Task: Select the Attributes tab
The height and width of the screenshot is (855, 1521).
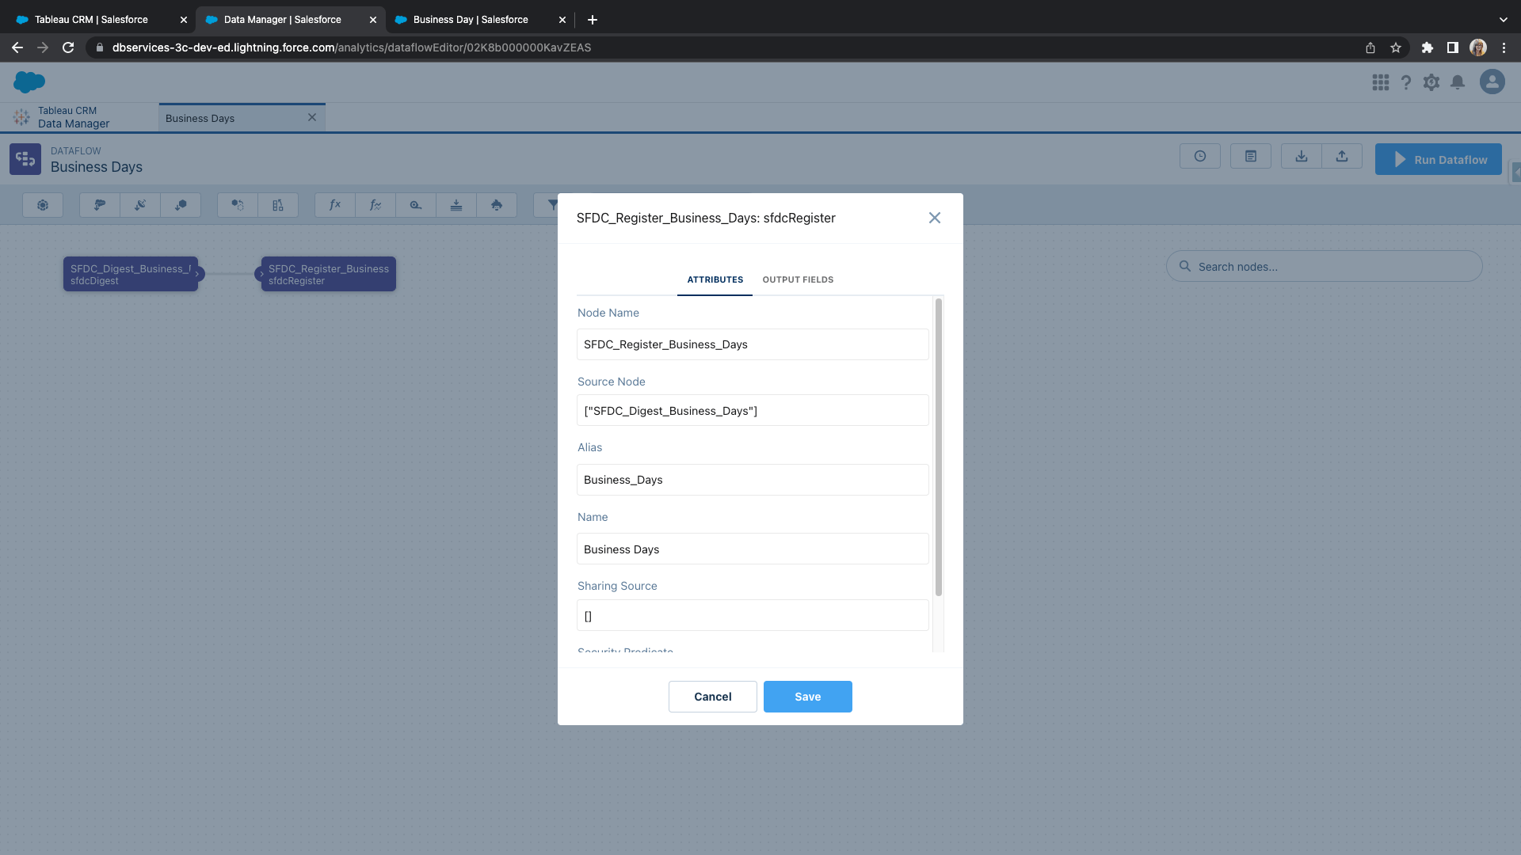Action: pos(715,279)
